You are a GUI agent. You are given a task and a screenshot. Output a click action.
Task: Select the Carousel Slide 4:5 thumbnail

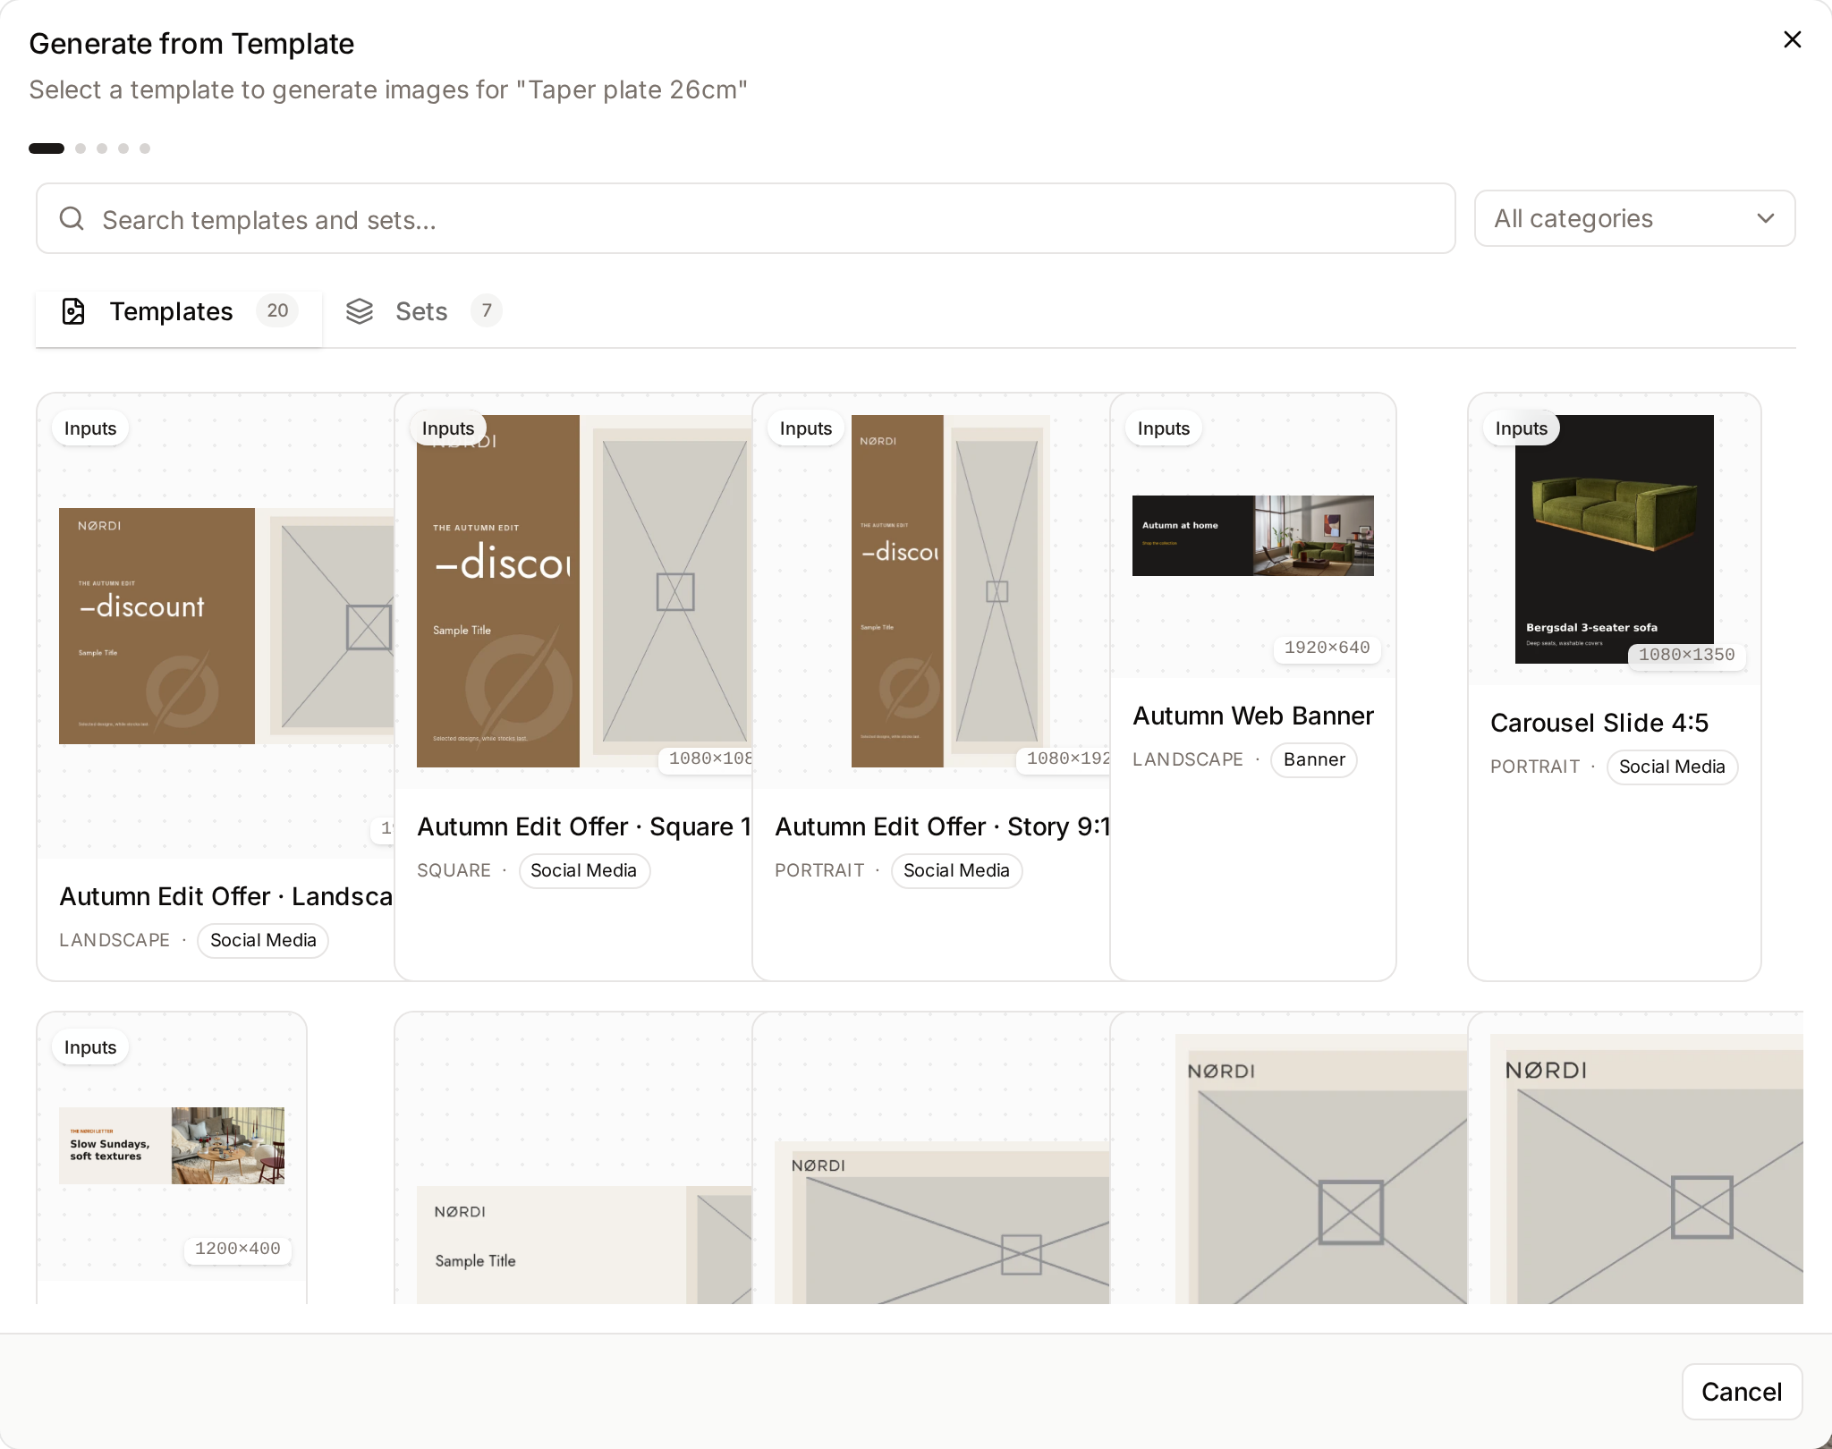1614,539
